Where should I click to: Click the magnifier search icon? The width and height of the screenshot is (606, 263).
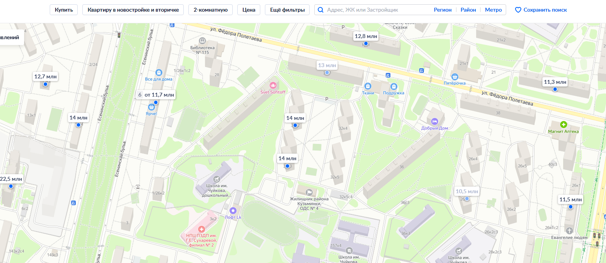pos(320,10)
